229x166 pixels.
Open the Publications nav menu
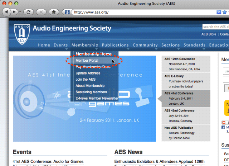tap(115, 45)
